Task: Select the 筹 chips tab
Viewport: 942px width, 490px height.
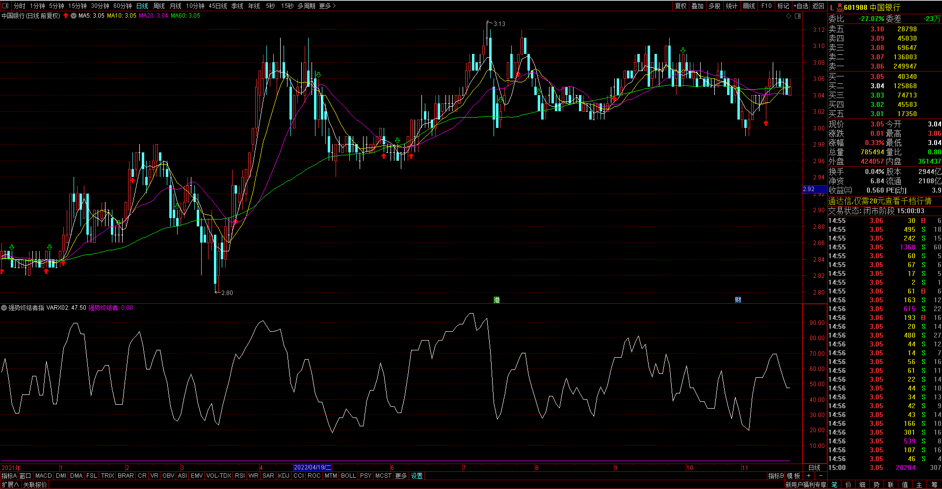Action: pyautogui.click(x=934, y=485)
